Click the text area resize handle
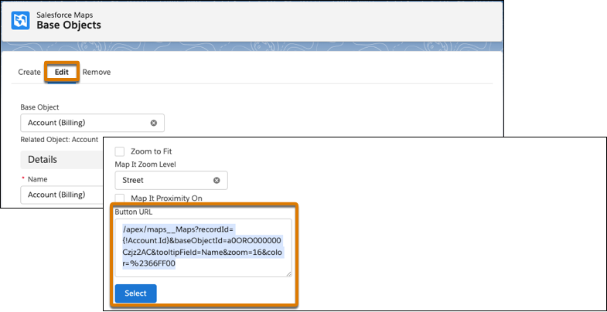Viewport: 607px width, 312px height. [288, 273]
